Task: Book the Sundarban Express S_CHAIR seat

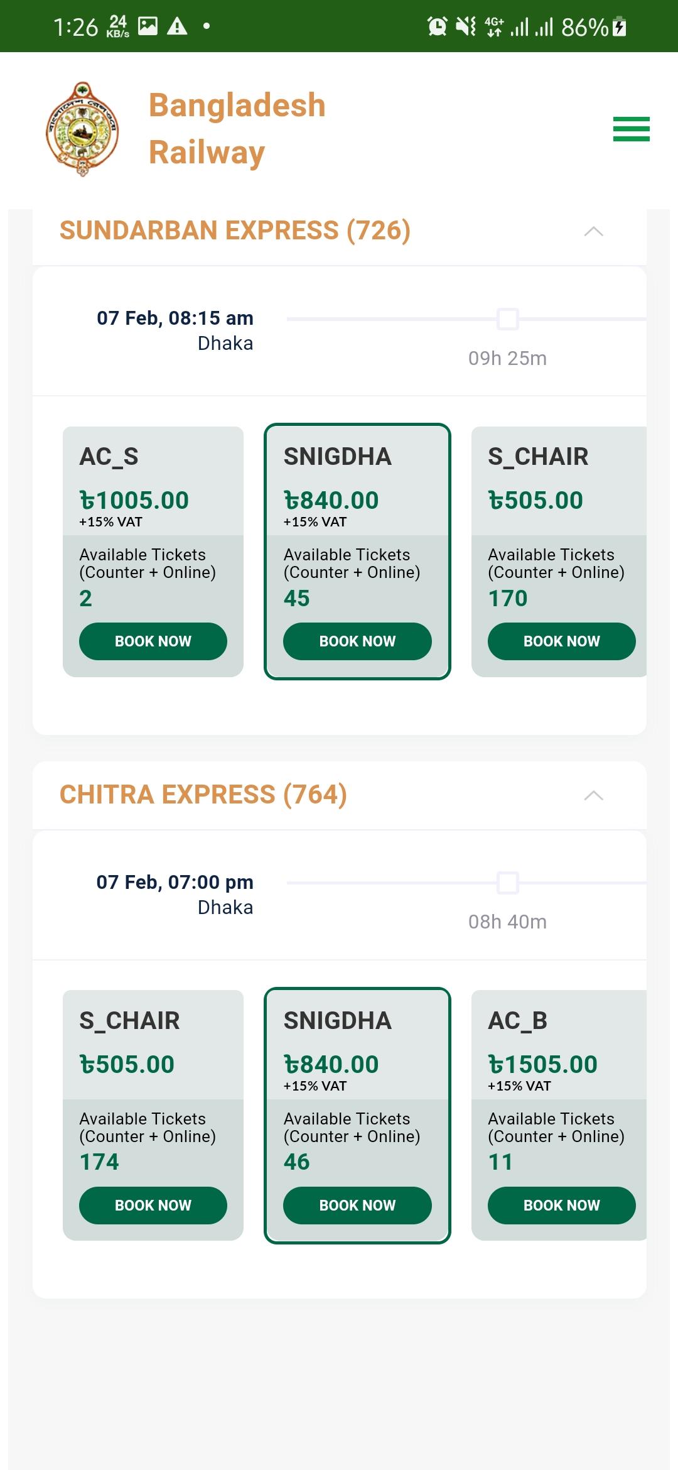Action: pos(562,641)
